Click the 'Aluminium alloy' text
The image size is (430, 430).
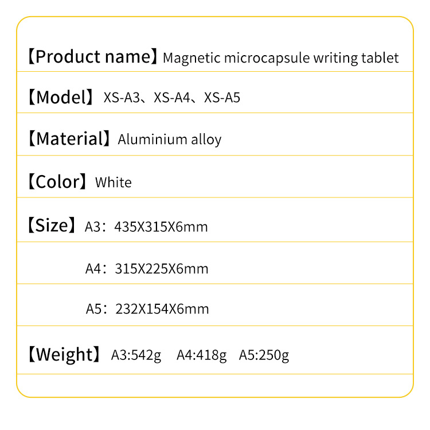pyautogui.click(x=170, y=140)
